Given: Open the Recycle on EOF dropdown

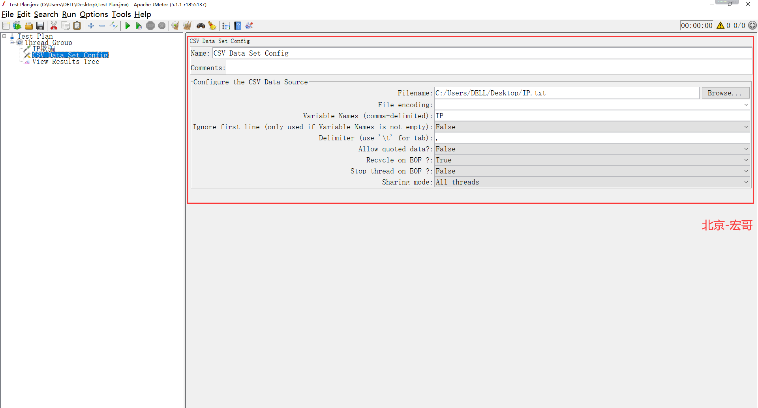Looking at the screenshot, I should pos(746,160).
